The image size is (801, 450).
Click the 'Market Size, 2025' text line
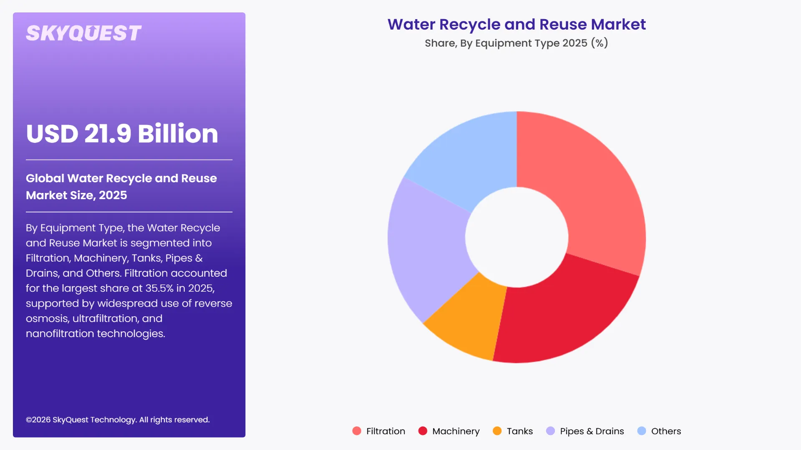coord(76,195)
